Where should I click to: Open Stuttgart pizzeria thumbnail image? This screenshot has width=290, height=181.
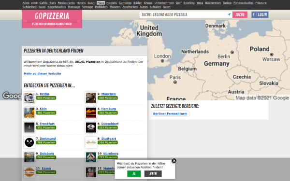91,142
